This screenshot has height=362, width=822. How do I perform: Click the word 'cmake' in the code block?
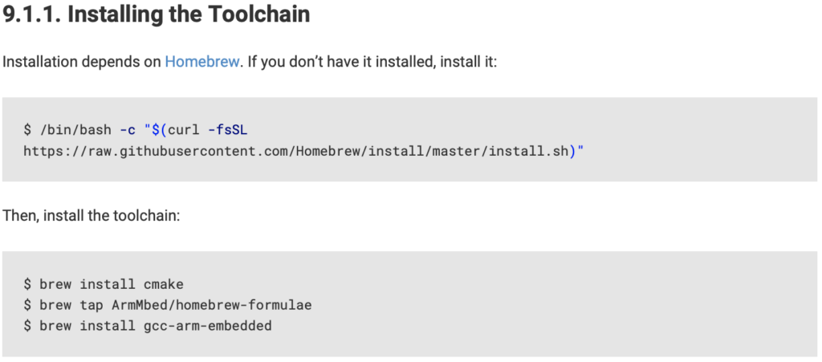tap(164, 284)
